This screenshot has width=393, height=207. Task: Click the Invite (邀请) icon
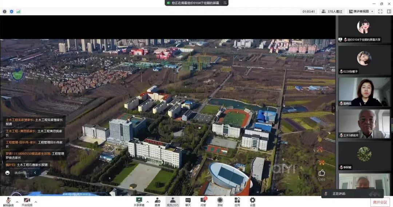157,201
